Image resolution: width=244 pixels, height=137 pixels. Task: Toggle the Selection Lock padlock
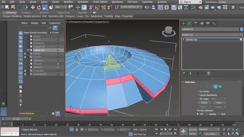[77, 129]
